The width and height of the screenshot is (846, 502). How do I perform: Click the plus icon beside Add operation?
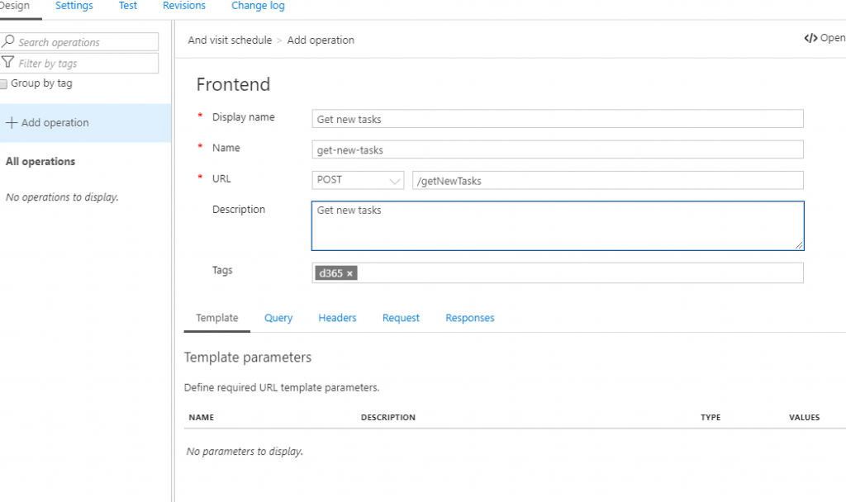point(12,123)
